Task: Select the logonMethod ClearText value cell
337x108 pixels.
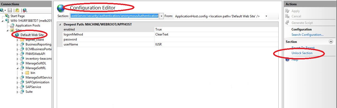Action: tap(216, 34)
